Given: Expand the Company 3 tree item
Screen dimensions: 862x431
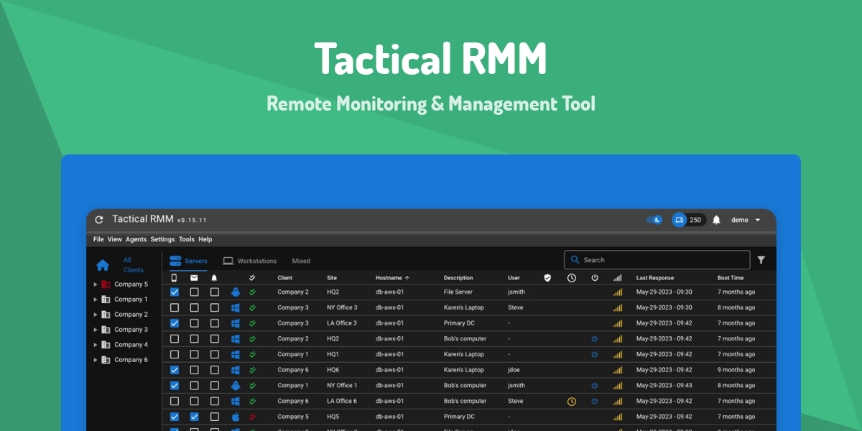Looking at the screenshot, I should 94,329.
